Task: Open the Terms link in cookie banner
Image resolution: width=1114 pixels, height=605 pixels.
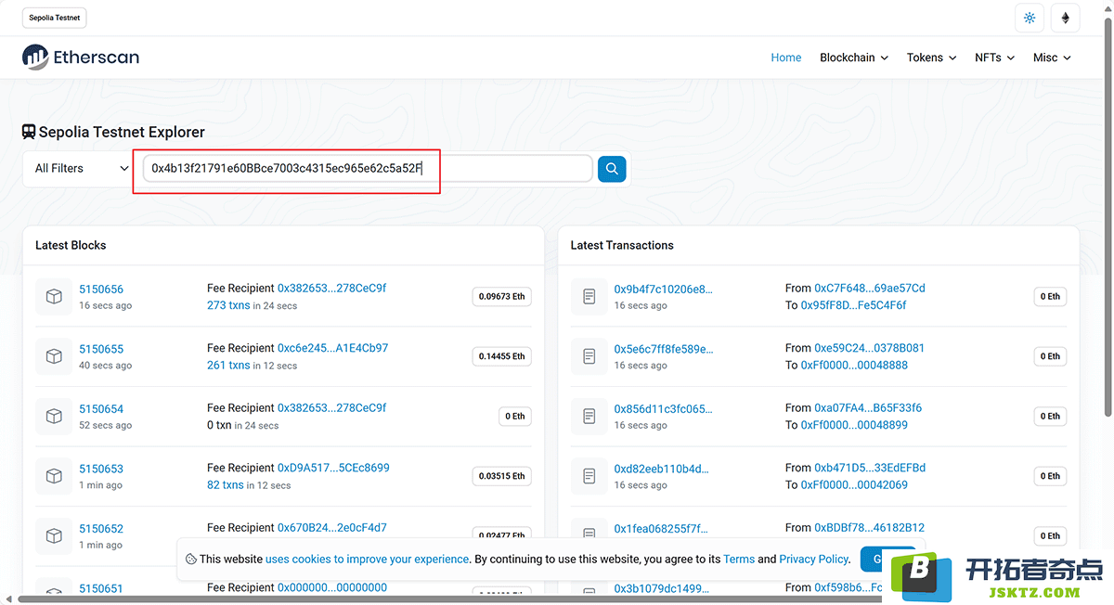Action: (x=739, y=560)
